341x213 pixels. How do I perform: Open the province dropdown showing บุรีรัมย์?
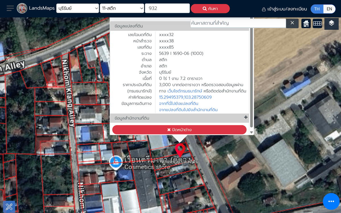pyautogui.click(x=78, y=8)
